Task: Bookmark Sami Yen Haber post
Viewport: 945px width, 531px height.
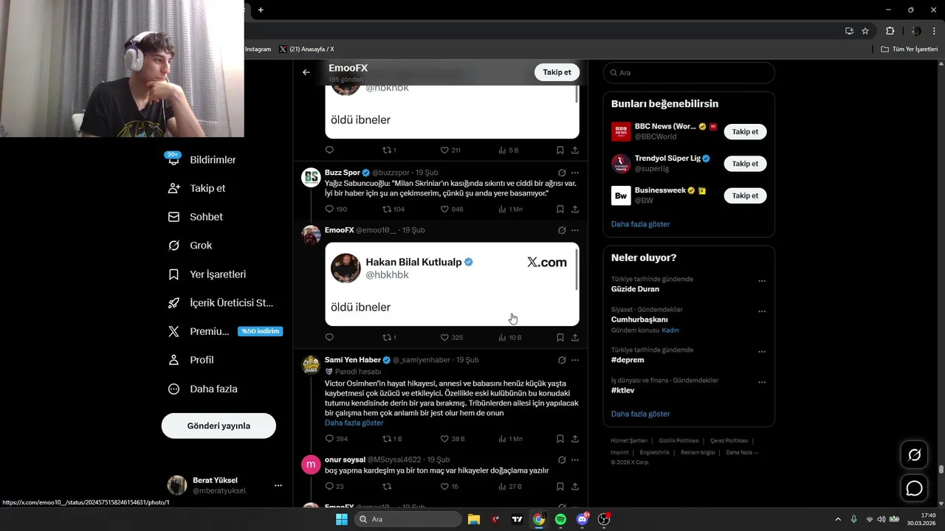Action: (560, 439)
